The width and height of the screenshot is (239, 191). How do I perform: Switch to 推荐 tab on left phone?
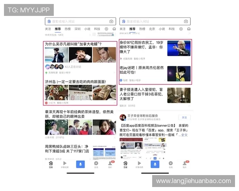58,29
